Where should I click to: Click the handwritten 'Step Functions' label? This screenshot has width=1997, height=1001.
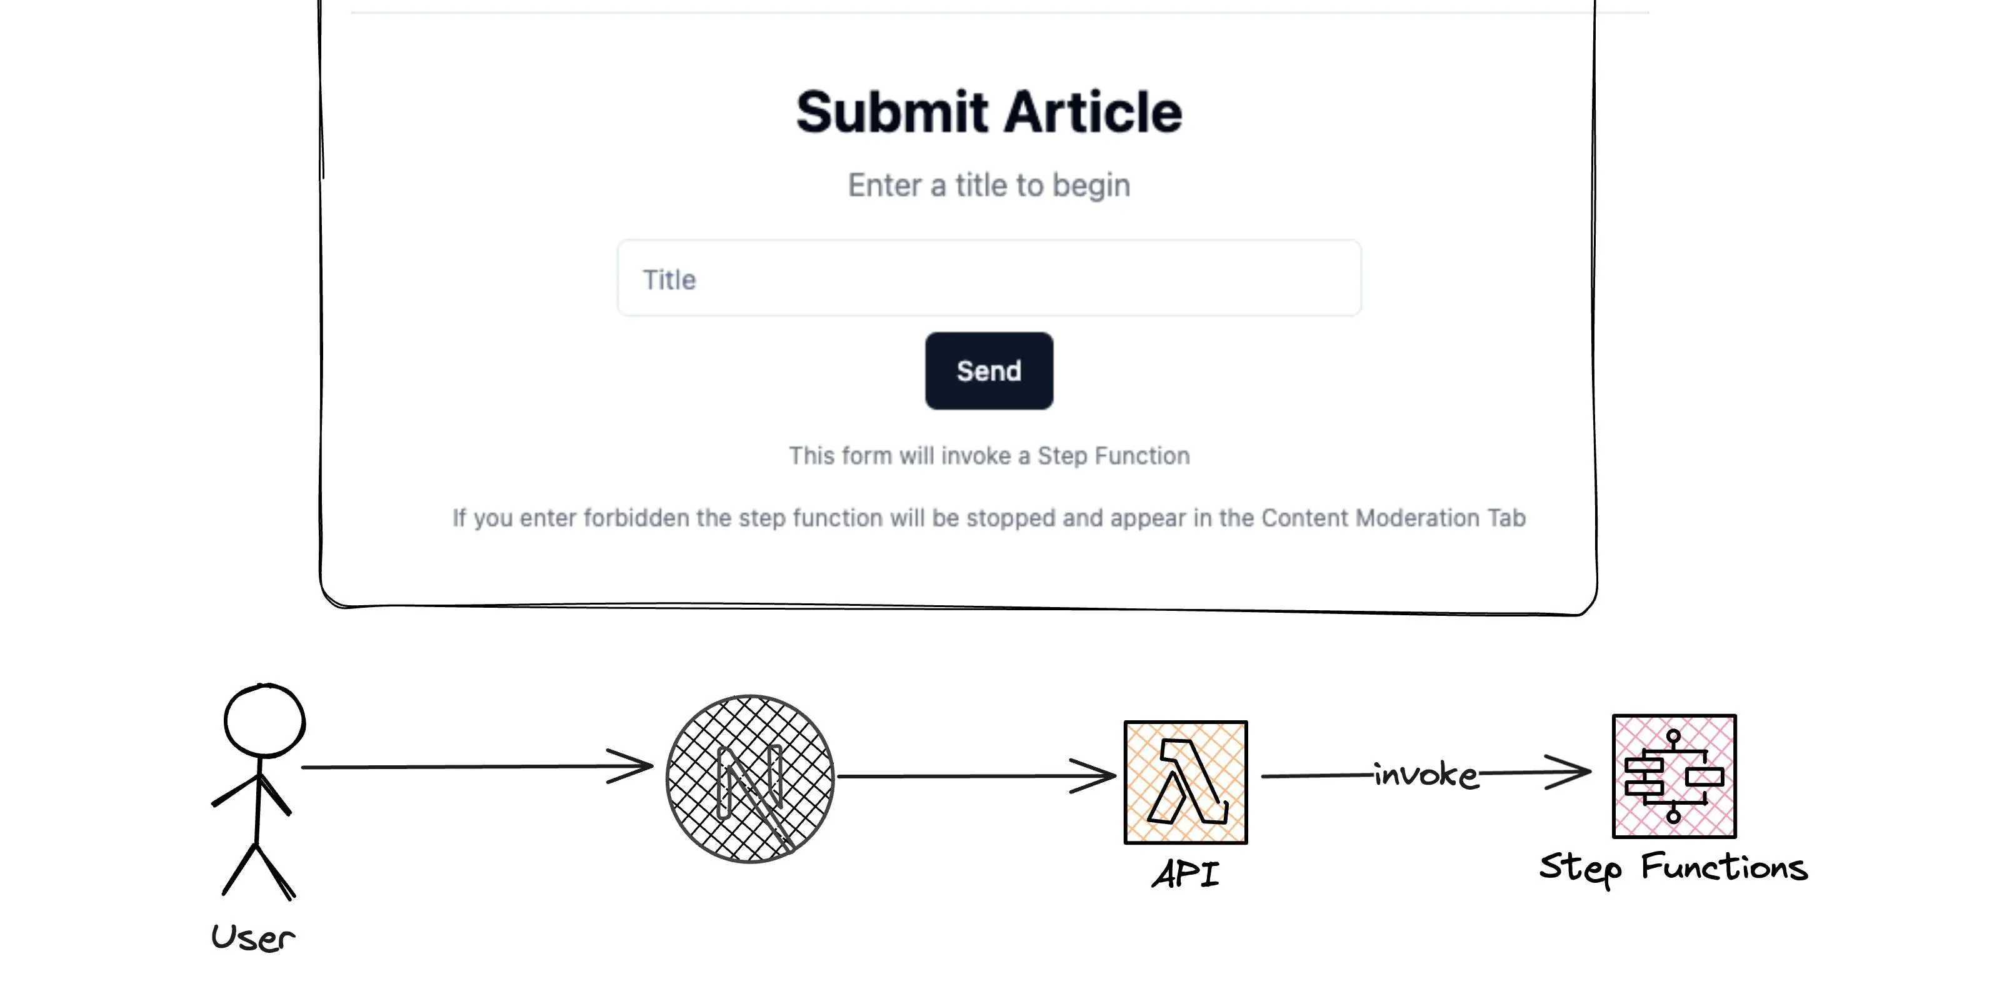click(x=1673, y=868)
